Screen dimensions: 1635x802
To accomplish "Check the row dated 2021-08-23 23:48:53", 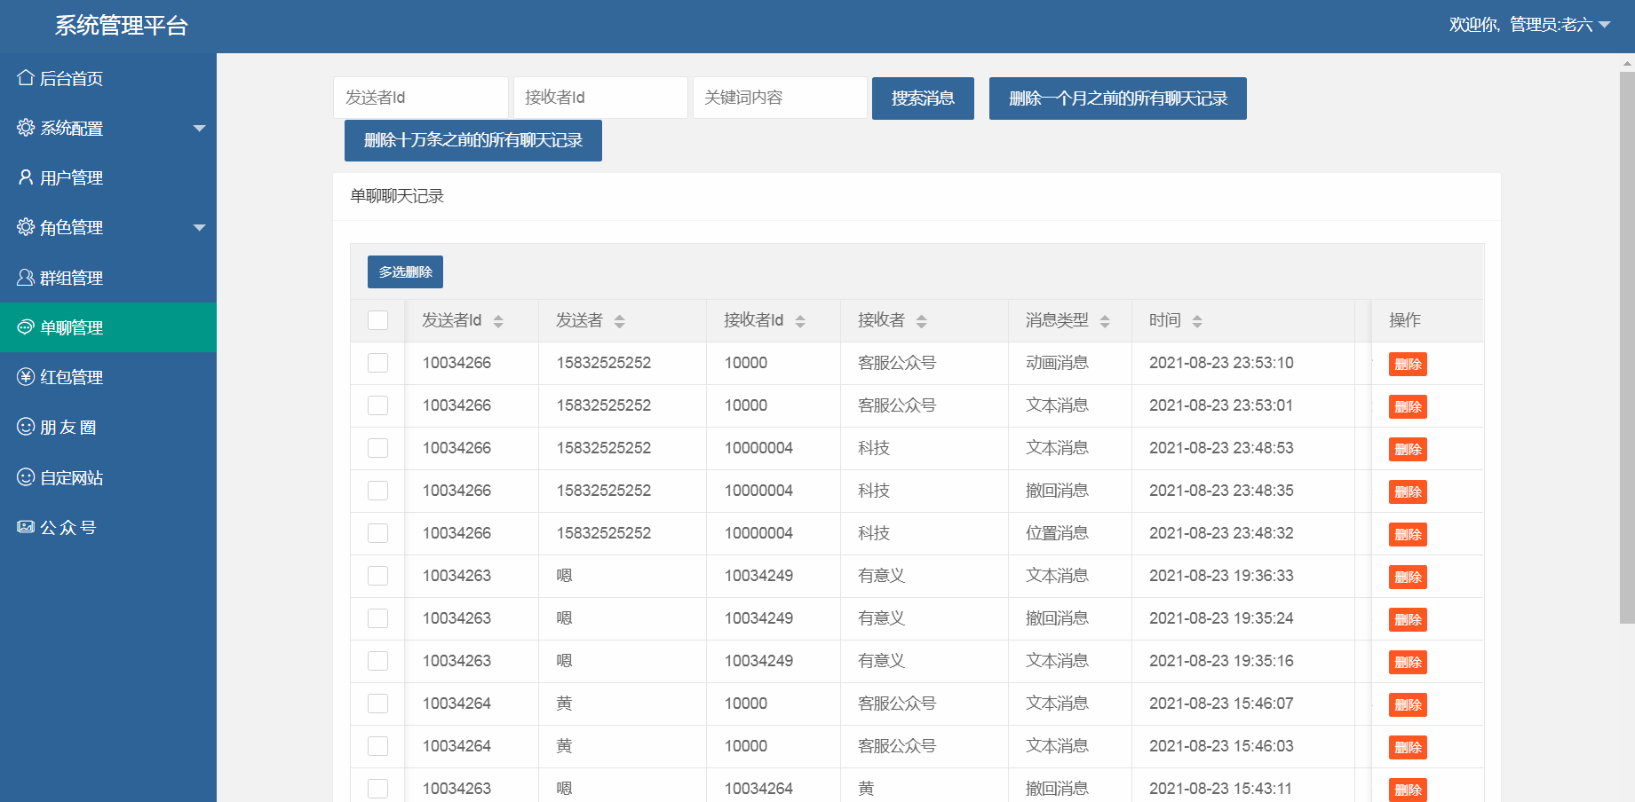I will tap(378, 448).
